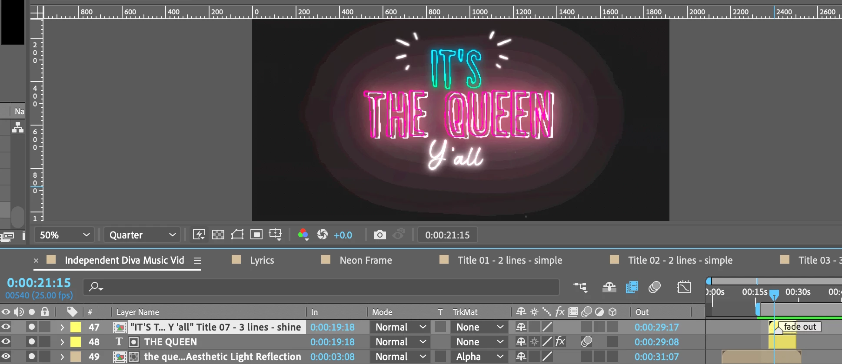Open the Quarter resolution dropdown
The image size is (842, 364).
(x=142, y=235)
